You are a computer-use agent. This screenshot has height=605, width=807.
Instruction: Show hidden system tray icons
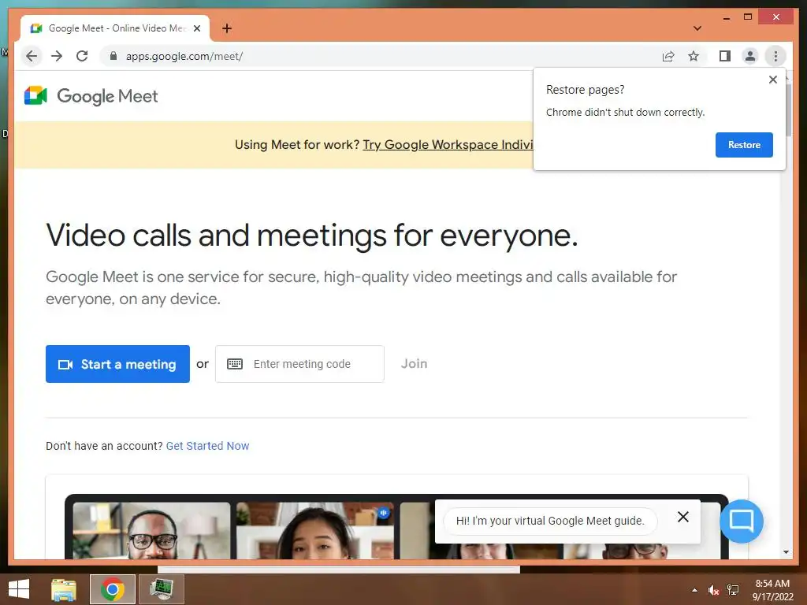pos(694,590)
